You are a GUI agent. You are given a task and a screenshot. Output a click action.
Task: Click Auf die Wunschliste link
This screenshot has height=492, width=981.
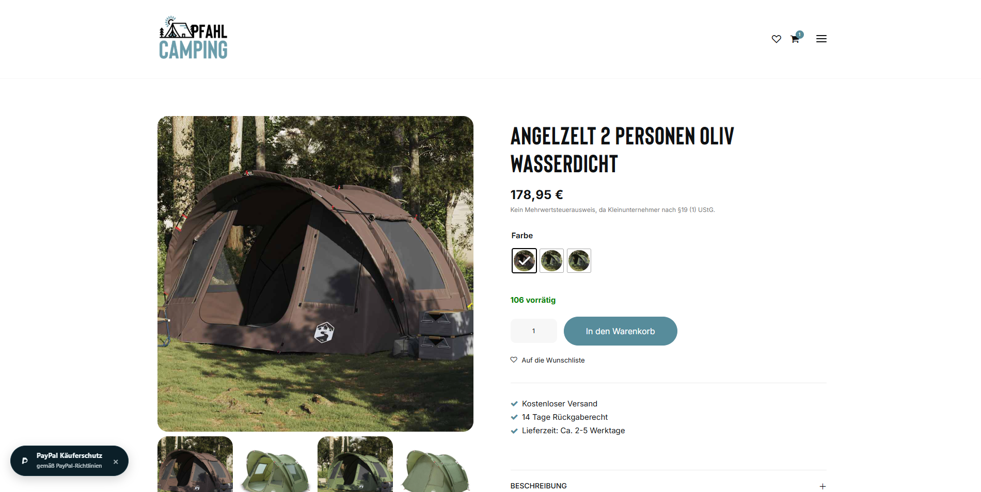point(553,360)
